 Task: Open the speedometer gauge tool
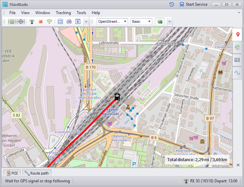[x=69, y=21]
